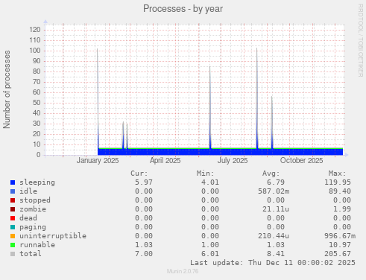Click total minimum value 6.01
This screenshot has height=280, width=366.
pos(210,254)
